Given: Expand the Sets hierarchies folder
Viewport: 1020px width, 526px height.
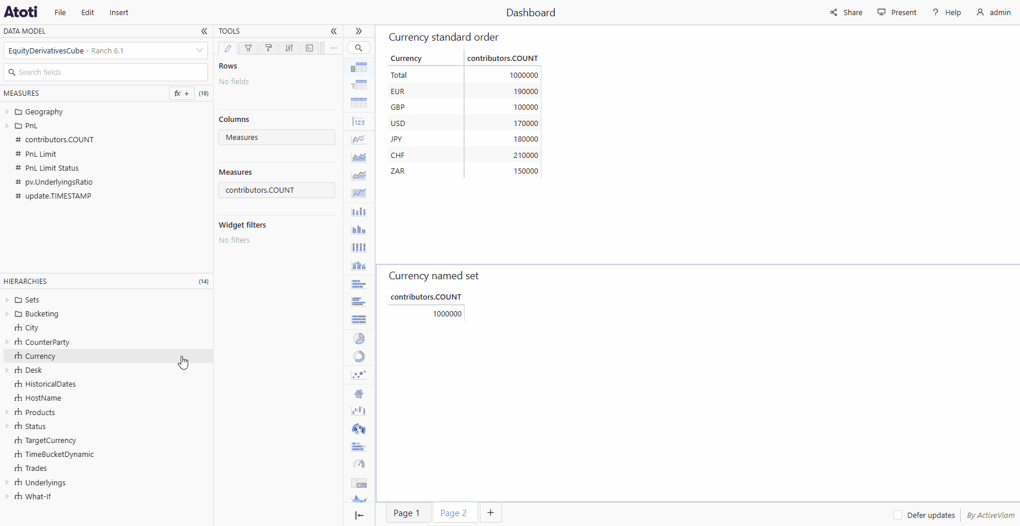Looking at the screenshot, I should pos(7,300).
